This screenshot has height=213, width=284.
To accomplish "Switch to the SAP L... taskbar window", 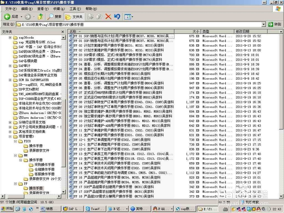I will click(x=73, y=209).
